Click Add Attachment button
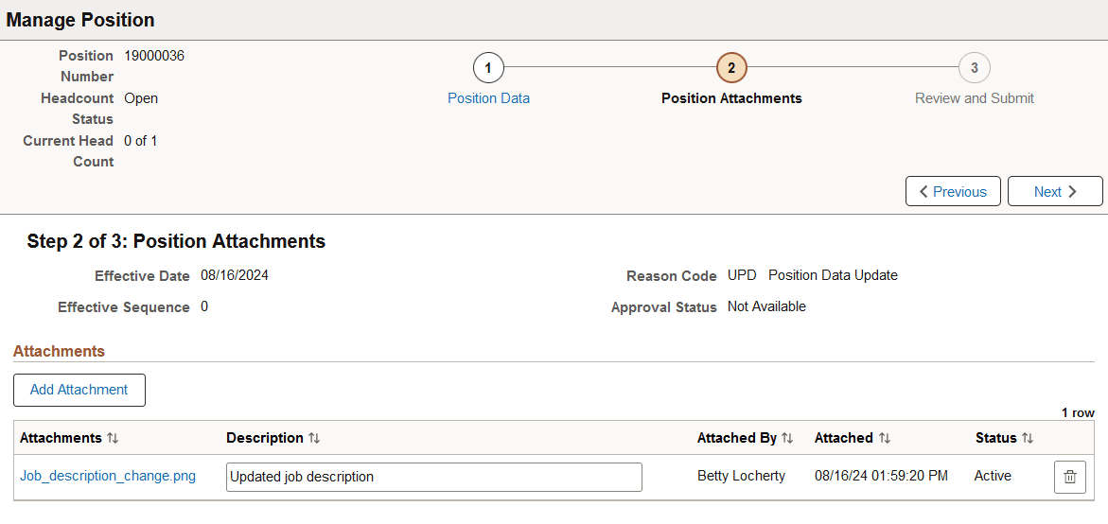Screen dimensions: 1108x524 click(79, 390)
